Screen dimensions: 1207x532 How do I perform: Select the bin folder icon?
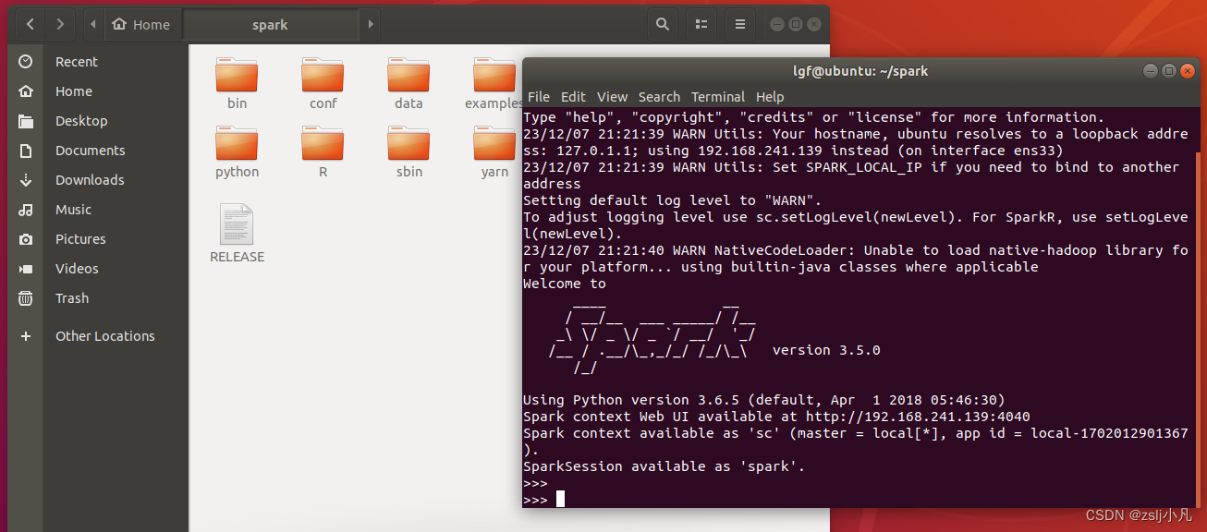[237, 75]
